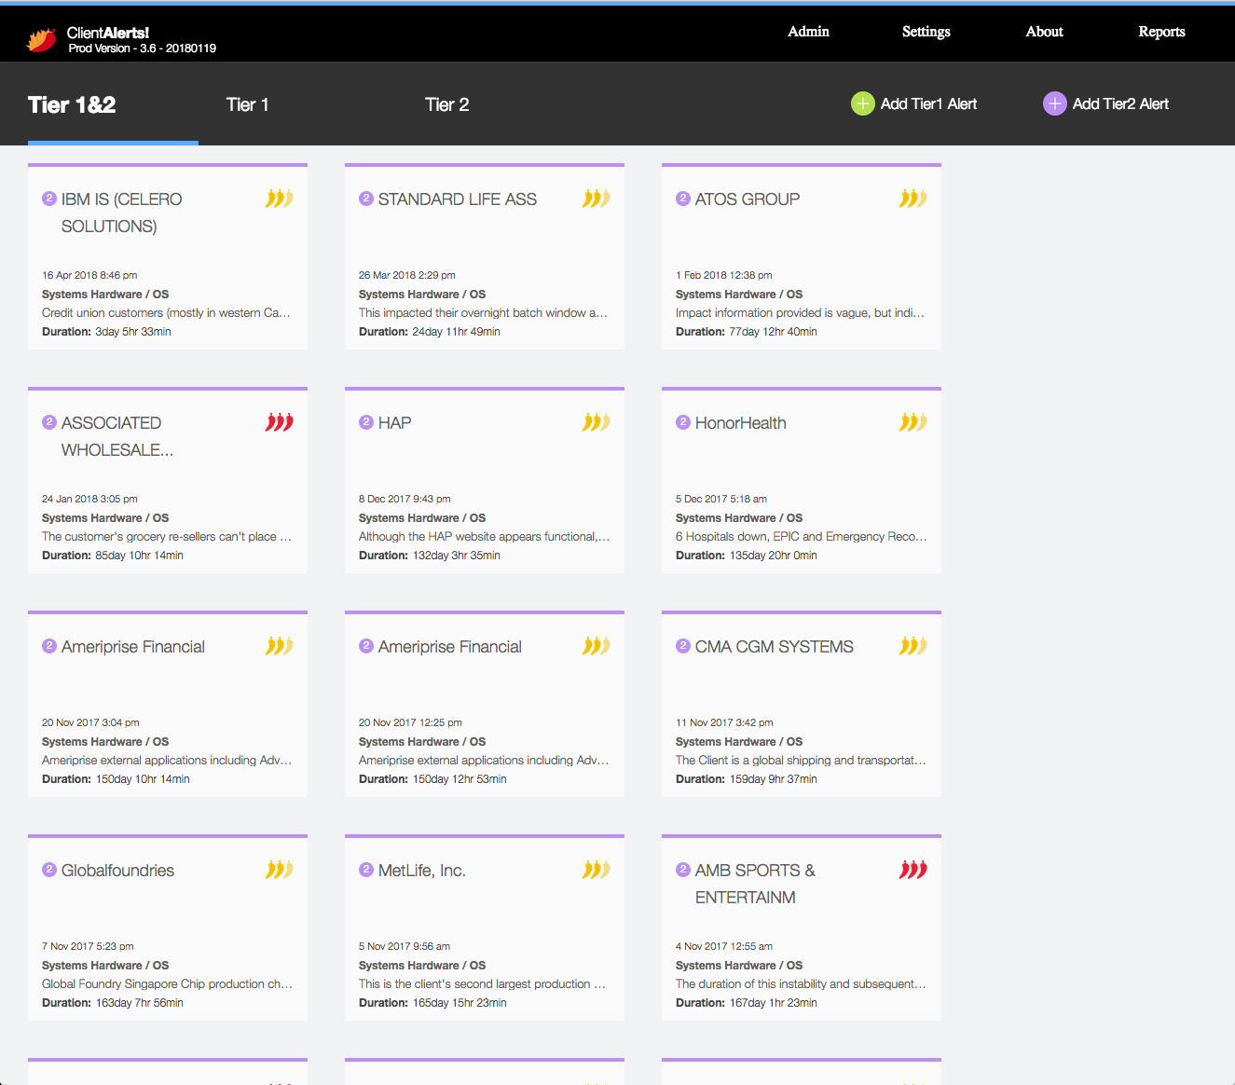This screenshot has width=1235, height=1085.
Task: Open the CMA CGM SYSTEMS alert title
Action: [x=775, y=647]
